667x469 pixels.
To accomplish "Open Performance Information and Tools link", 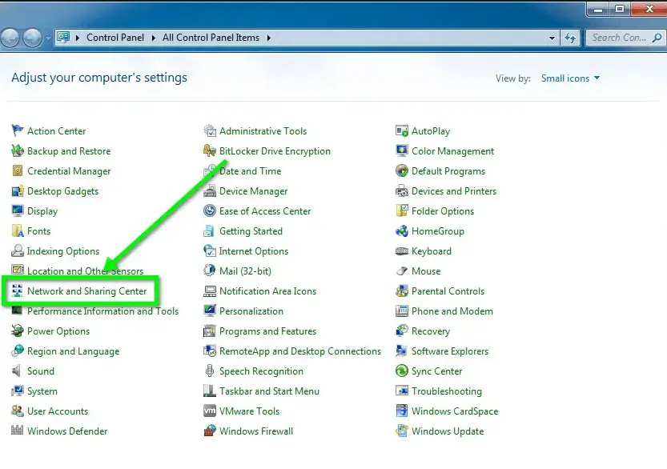I will coord(103,311).
